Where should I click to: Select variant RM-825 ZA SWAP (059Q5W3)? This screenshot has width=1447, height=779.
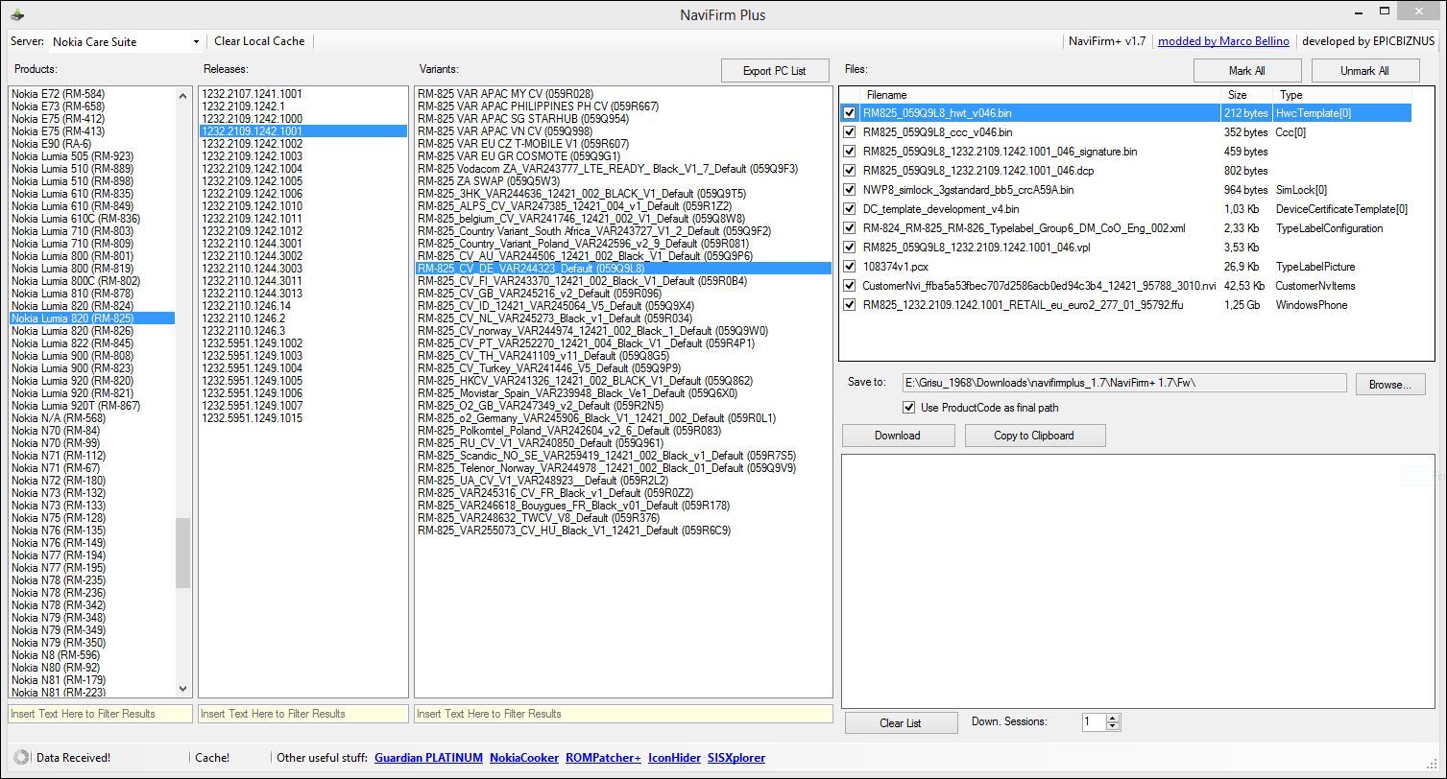[x=488, y=181]
